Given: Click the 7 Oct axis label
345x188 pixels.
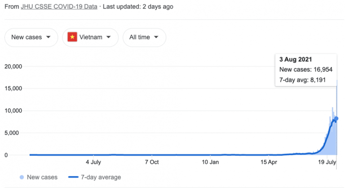Looking at the screenshot, I should (x=151, y=162).
